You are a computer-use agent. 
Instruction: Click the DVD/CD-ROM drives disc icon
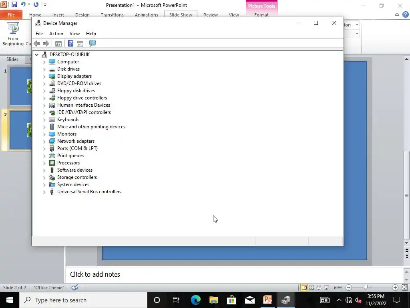tap(52, 83)
